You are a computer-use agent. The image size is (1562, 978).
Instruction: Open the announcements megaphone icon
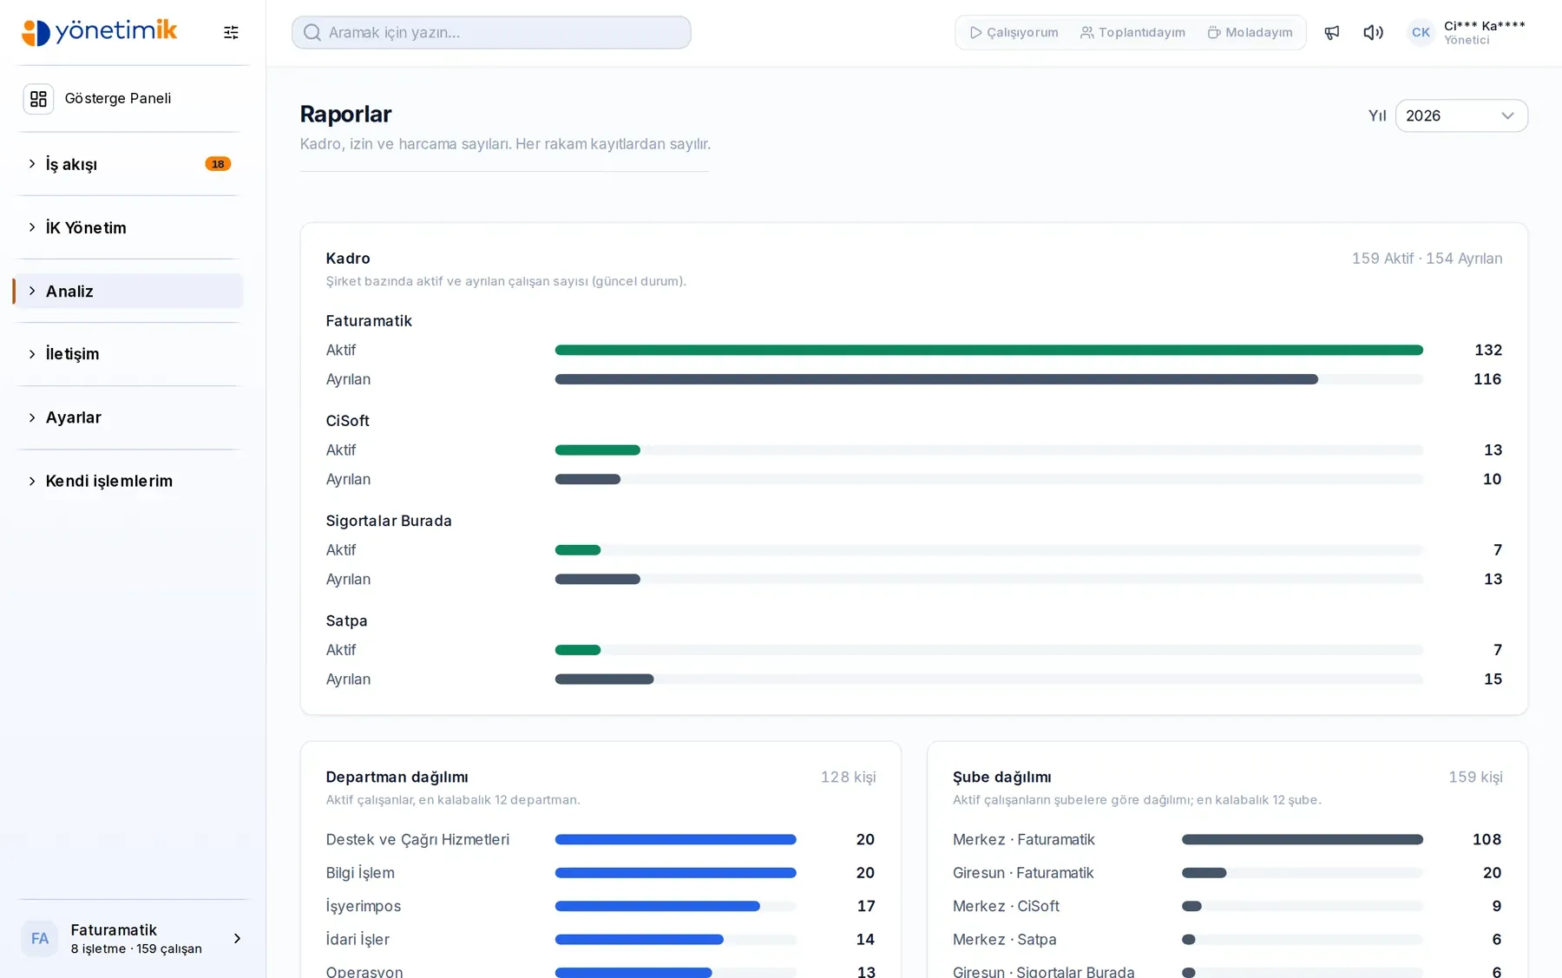pyautogui.click(x=1332, y=32)
